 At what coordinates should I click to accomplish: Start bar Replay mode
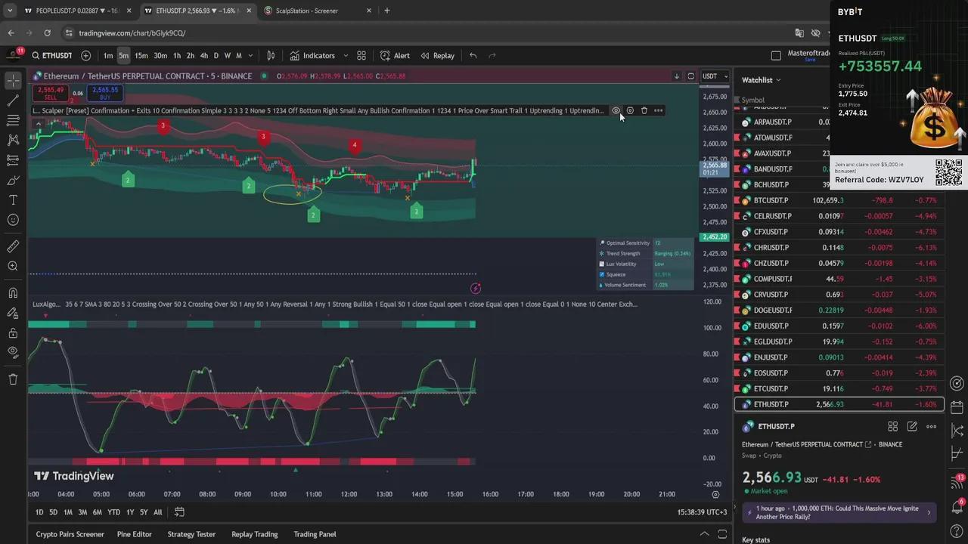(x=438, y=55)
